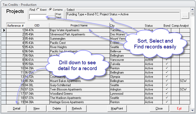
Task: Click the current record arrow selector for row 1
Action: click(x=4, y=30)
